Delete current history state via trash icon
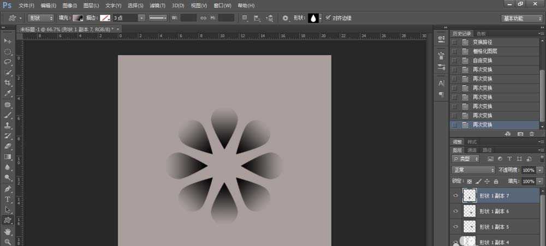The height and width of the screenshot is (246, 546). click(x=532, y=134)
